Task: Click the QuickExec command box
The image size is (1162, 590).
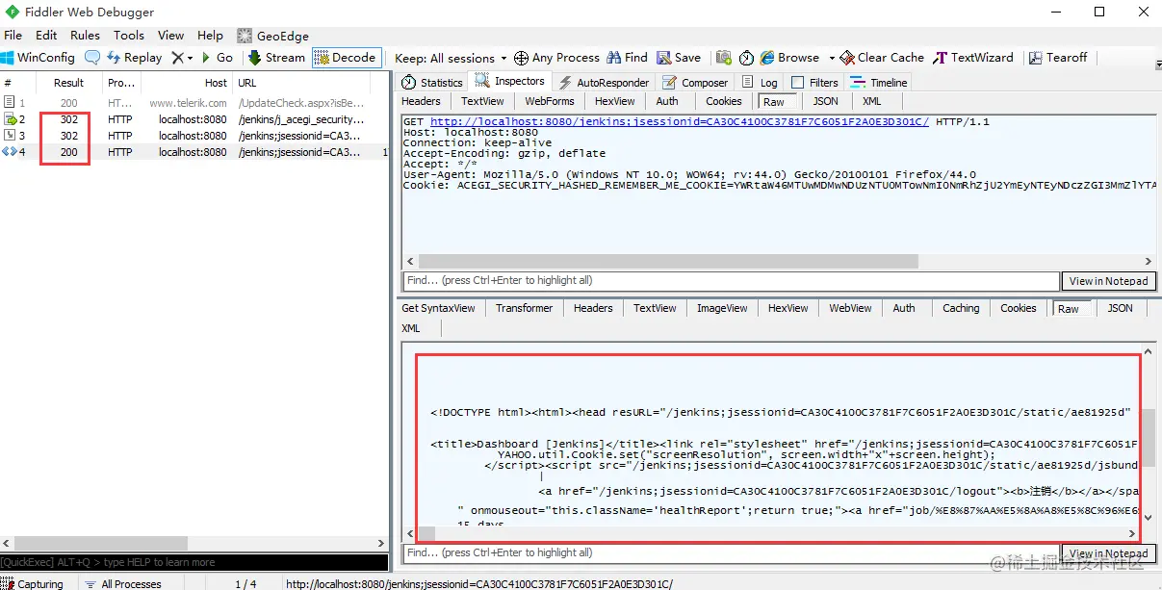Action: click(194, 562)
